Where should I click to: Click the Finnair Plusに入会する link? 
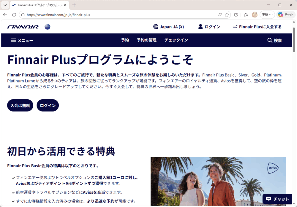(x=257, y=27)
